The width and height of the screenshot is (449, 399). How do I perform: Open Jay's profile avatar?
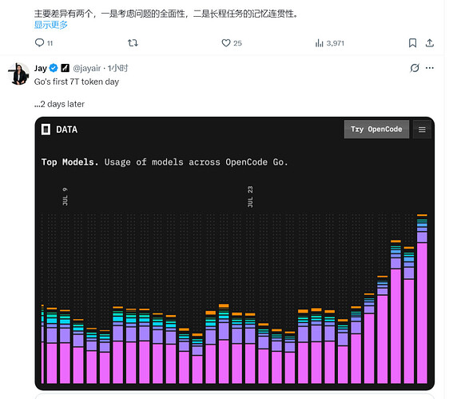click(x=18, y=74)
